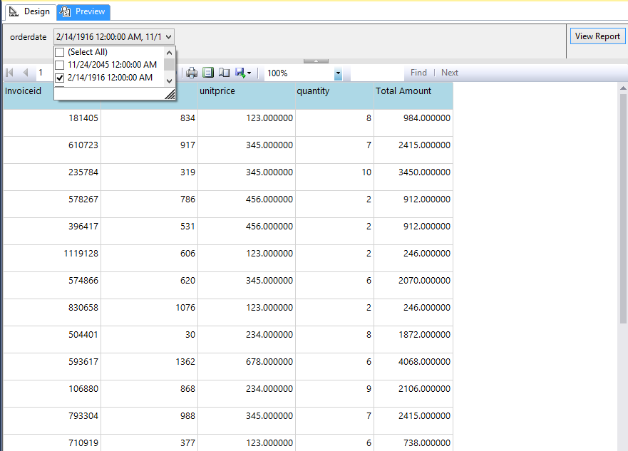Print the report
This screenshot has height=451, width=628.
point(192,72)
